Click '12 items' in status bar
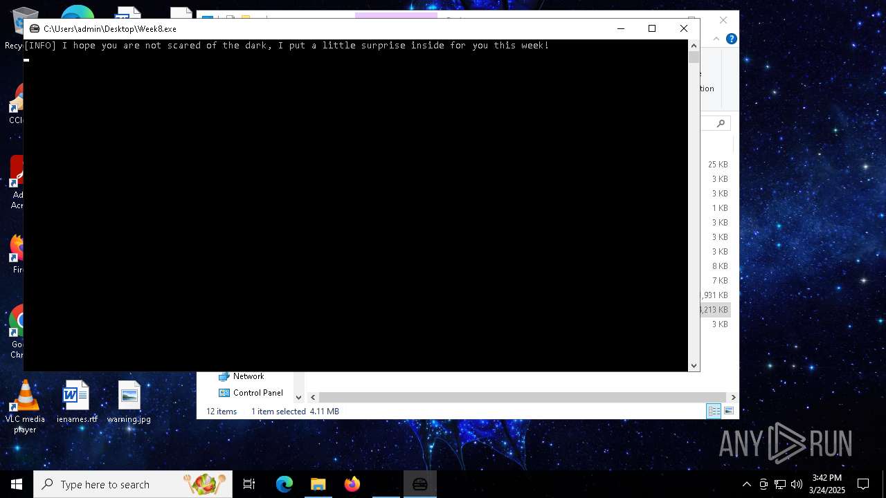 [x=221, y=412]
